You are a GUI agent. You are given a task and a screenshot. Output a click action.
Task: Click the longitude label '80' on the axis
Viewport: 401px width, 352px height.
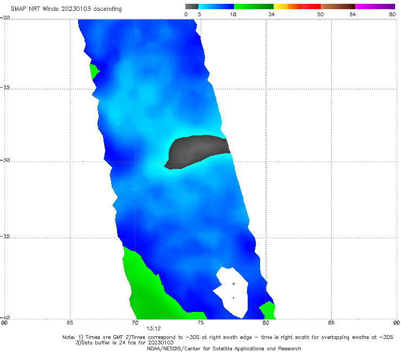266,323
